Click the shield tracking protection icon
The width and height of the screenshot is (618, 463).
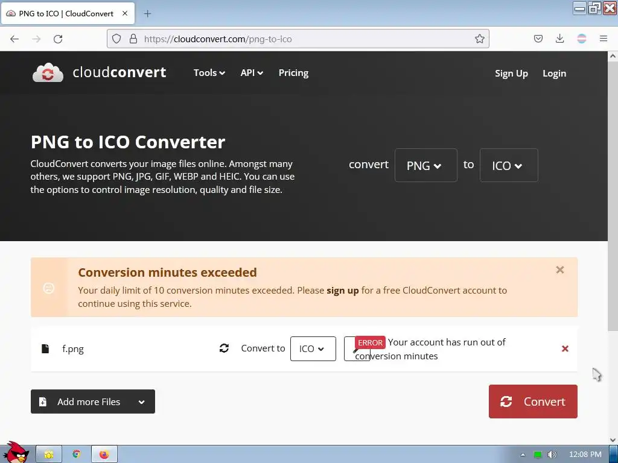coord(116,39)
